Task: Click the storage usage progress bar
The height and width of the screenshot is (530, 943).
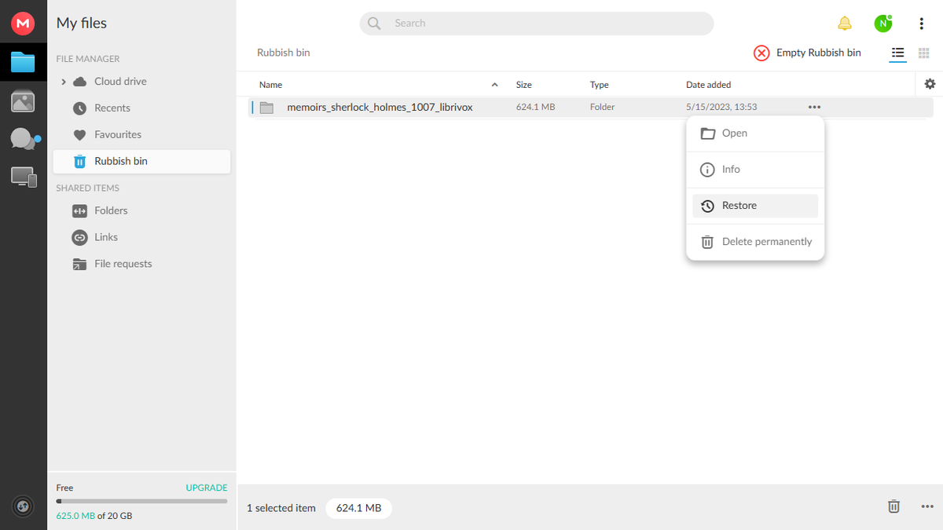Action: point(141,502)
